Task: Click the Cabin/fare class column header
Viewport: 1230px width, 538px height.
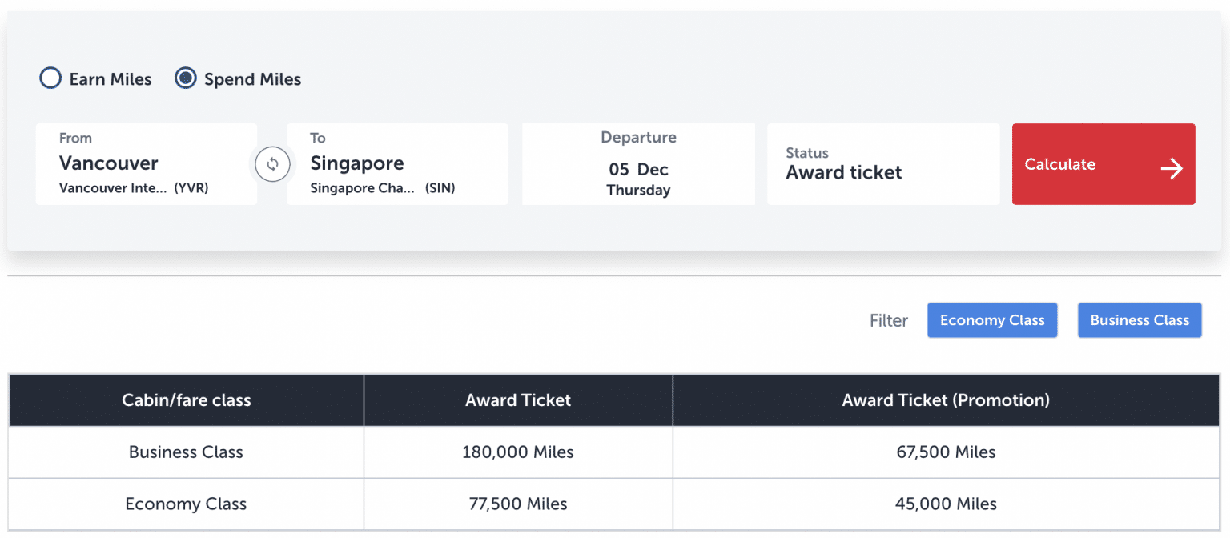Action: (186, 399)
